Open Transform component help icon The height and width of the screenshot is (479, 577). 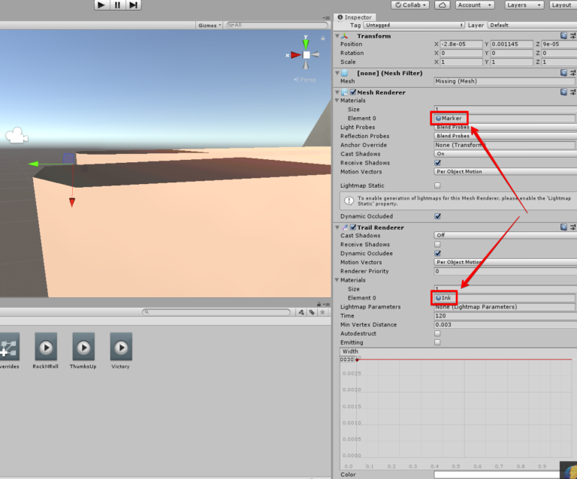point(563,36)
